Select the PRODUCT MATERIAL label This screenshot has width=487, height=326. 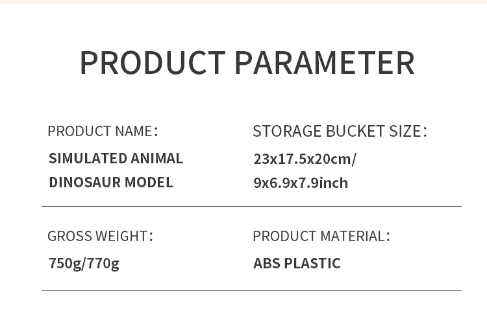pyautogui.click(x=321, y=236)
